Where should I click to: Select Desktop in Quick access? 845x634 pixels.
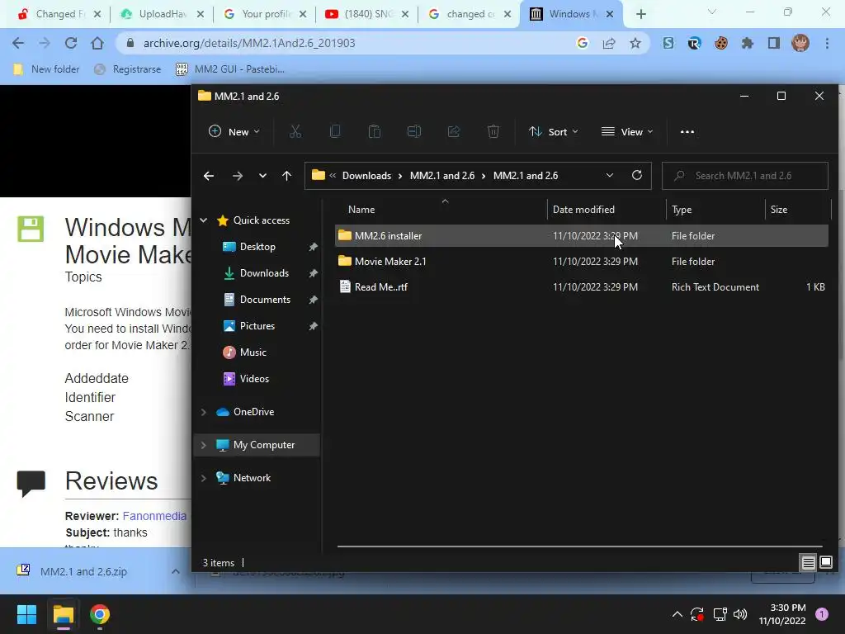pyautogui.click(x=257, y=247)
